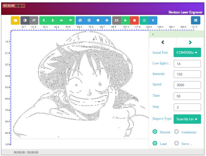Viewport: 206px width, 156px height.
Task: Click the Speed field showing 3000
Action: click(x=187, y=85)
